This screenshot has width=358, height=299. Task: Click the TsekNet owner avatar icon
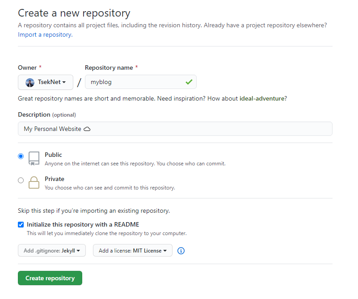pos(30,82)
